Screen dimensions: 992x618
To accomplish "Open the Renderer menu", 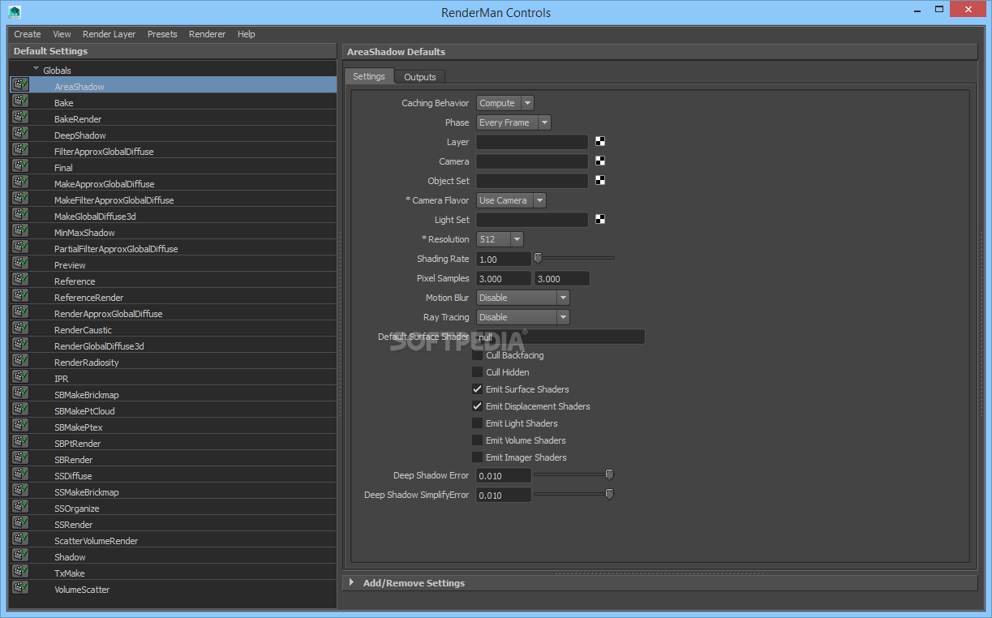I will [x=207, y=34].
